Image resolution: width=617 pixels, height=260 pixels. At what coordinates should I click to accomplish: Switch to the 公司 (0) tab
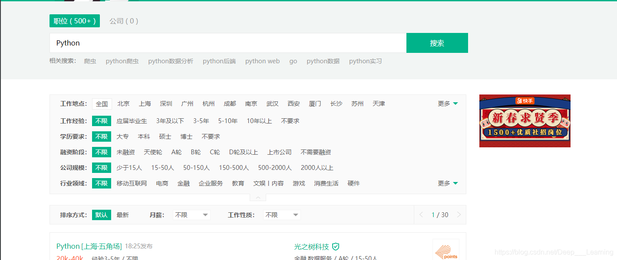coord(124,21)
